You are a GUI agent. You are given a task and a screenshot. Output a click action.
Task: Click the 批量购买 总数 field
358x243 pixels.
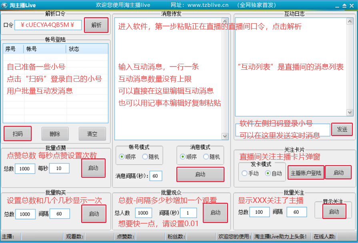[x=25, y=214]
